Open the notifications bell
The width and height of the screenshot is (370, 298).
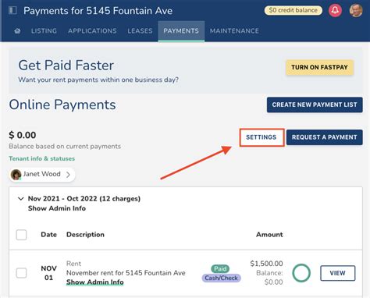tap(335, 10)
